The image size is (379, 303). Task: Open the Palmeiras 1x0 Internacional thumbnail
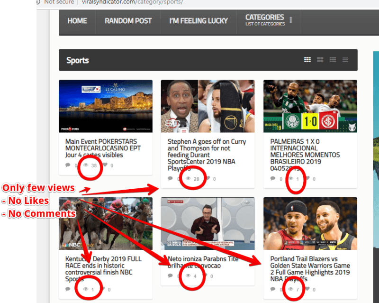[310, 106]
